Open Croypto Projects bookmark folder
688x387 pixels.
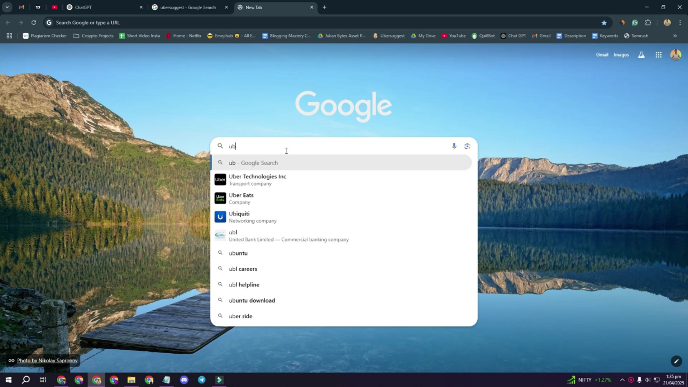(x=94, y=36)
